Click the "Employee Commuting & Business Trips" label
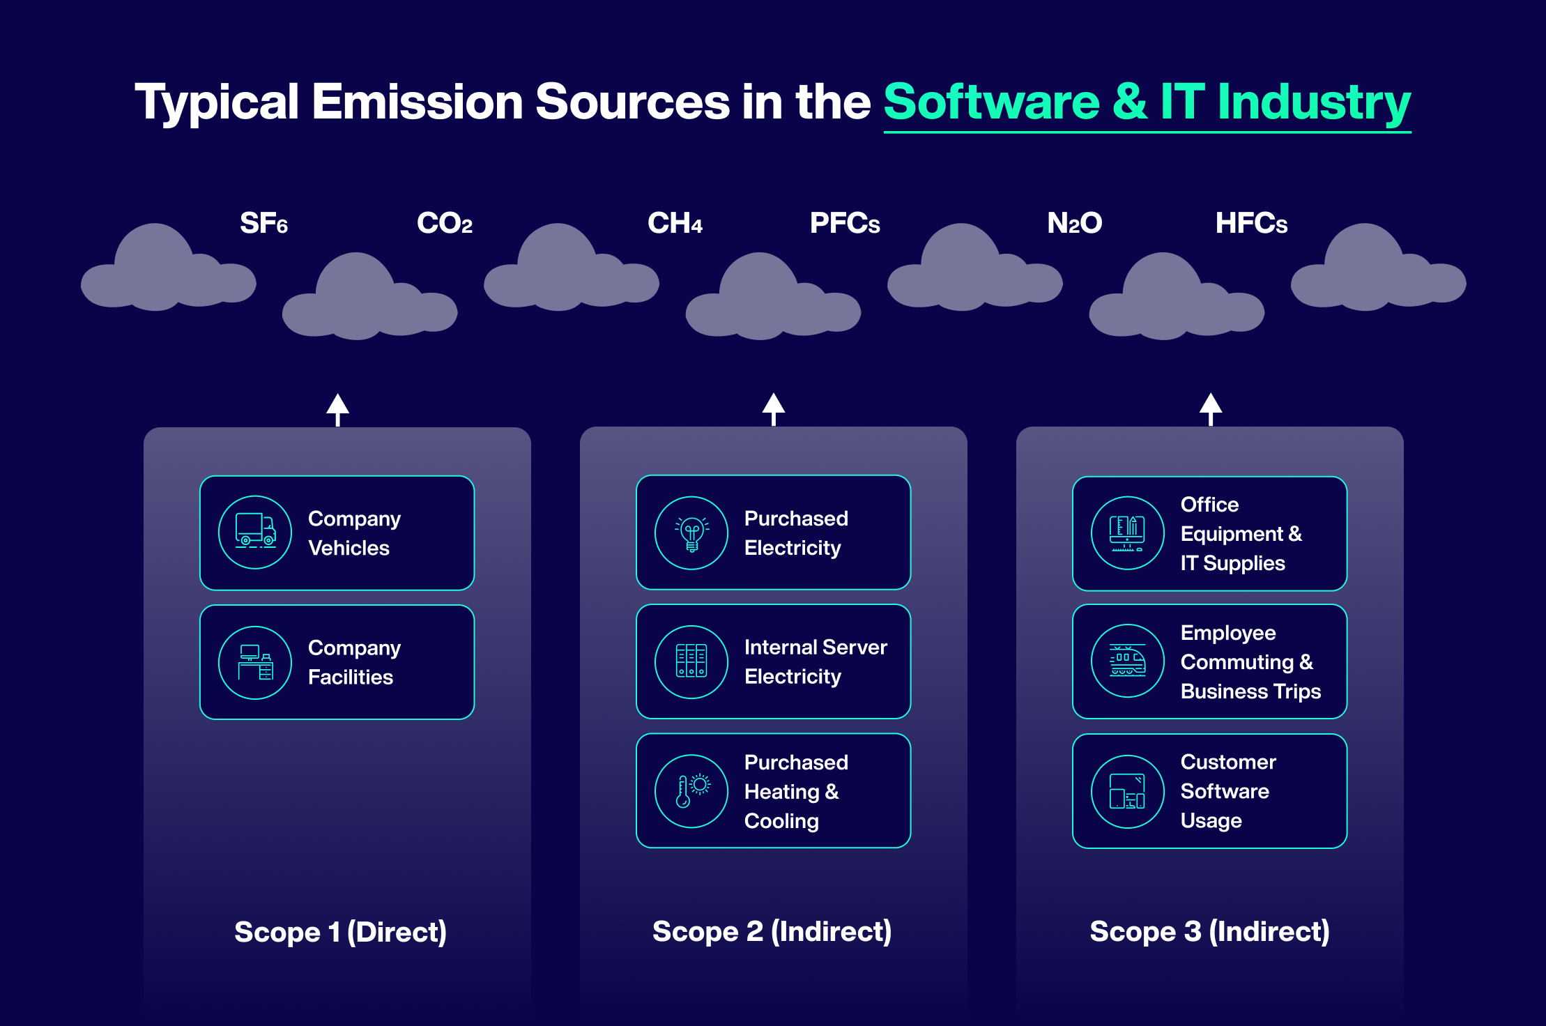The image size is (1546, 1026). coord(1250,661)
